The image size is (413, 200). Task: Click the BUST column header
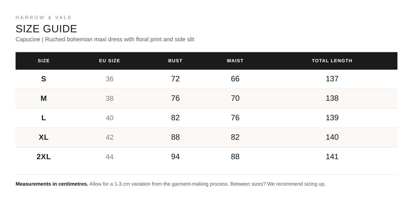coord(175,61)
